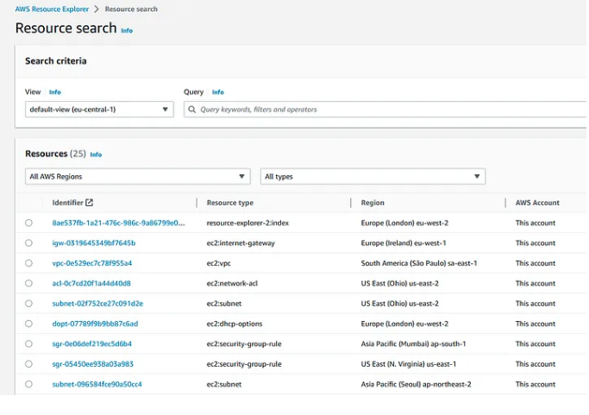Viewport: 589px width, 415px height.
Task: Open the default-view (eu-central-1) dropdown
Action: [99, 110]
